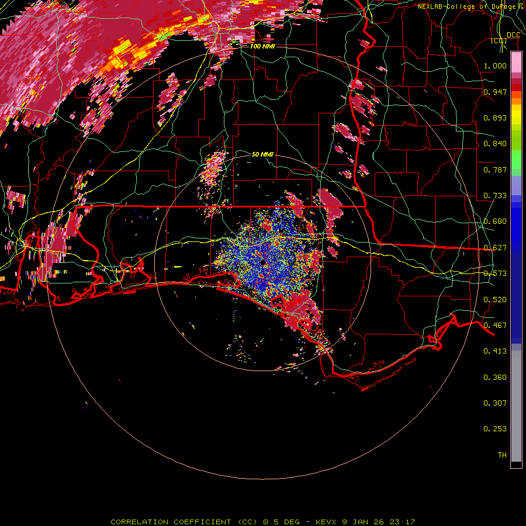Select the 0.840 value on the color scale
The image size is (526, 526).
pos(495,144)
